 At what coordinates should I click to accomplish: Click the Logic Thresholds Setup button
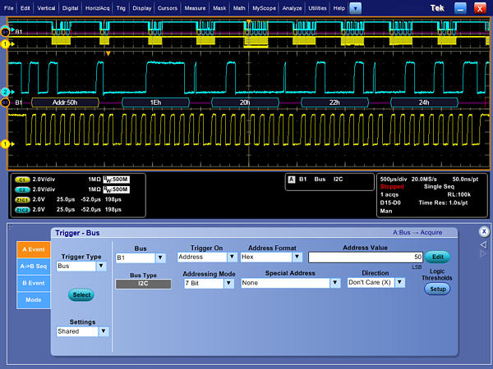pyautogui.click(x=436, y=289)
